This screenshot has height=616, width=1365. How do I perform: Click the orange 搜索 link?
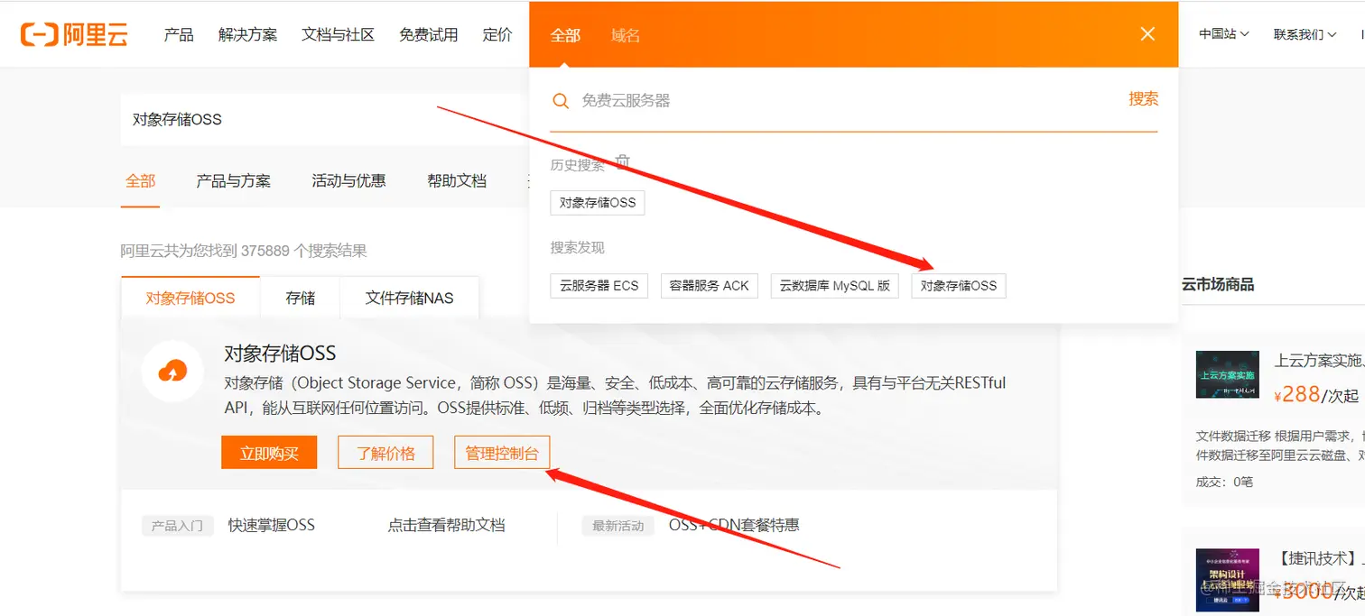tap(1143, 99)
